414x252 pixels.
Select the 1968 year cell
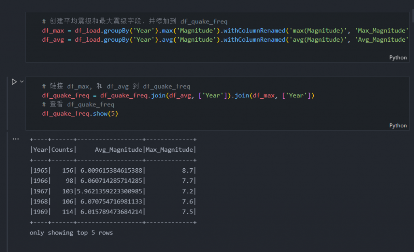tap(40, 201)
